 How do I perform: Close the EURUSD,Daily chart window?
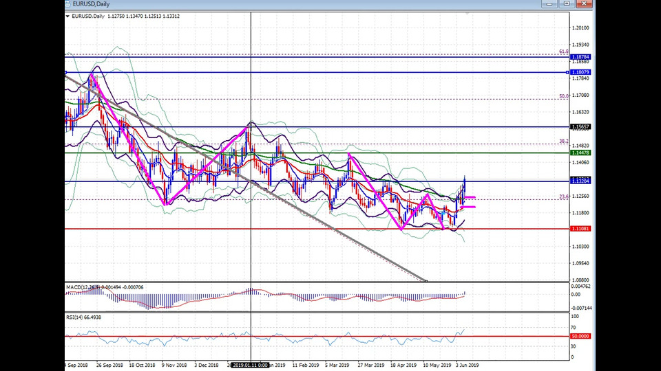click(x=584, y=4)
